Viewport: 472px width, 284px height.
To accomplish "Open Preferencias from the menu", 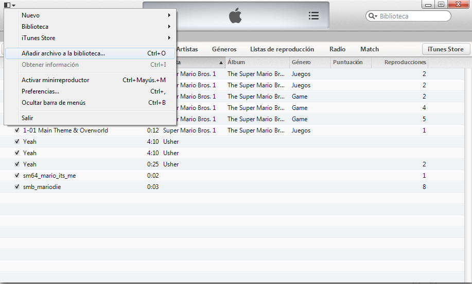I will [90, 91].
